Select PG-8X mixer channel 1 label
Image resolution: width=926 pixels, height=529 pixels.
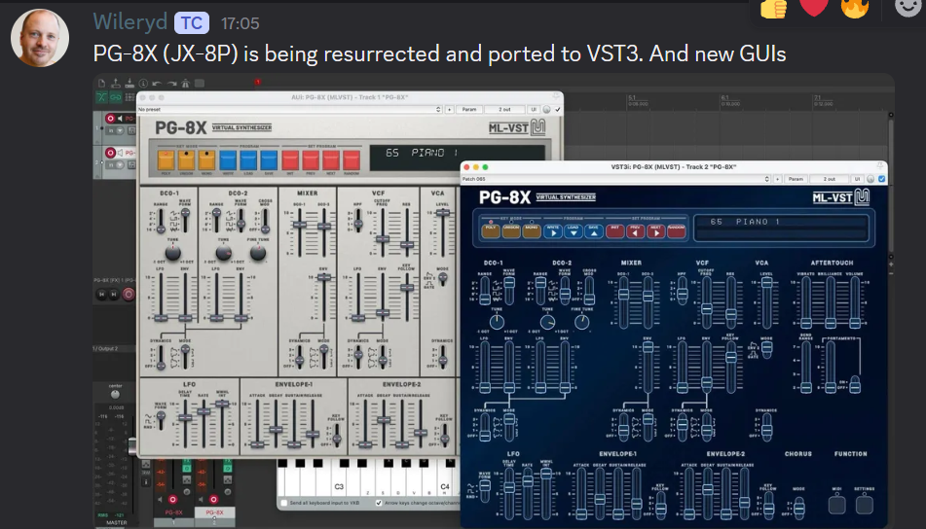[x=173, y=512]
